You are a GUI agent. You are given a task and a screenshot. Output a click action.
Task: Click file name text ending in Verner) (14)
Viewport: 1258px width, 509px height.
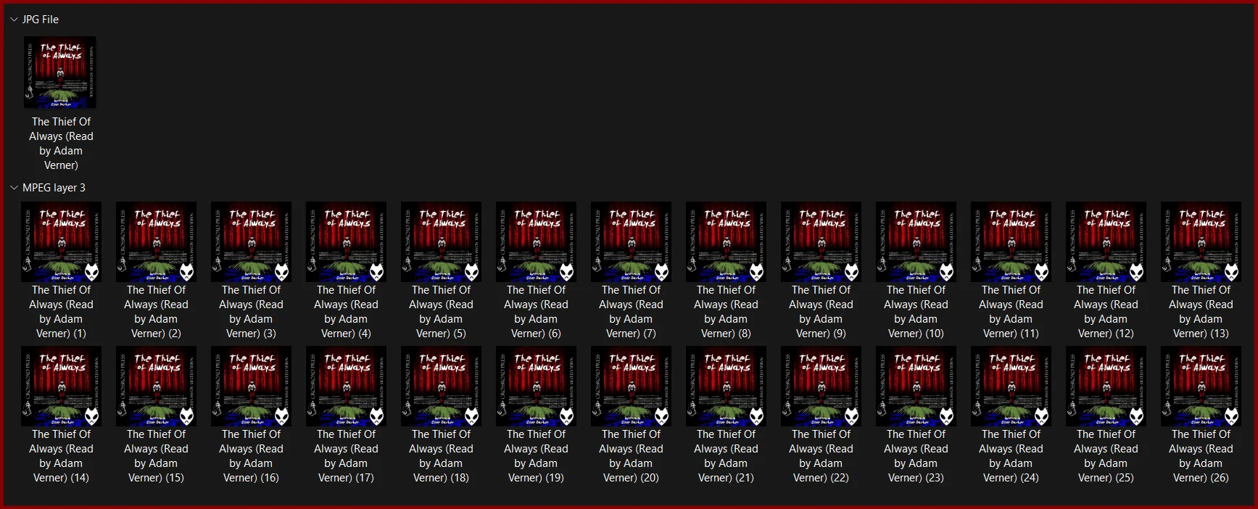(x=61, y=456)
